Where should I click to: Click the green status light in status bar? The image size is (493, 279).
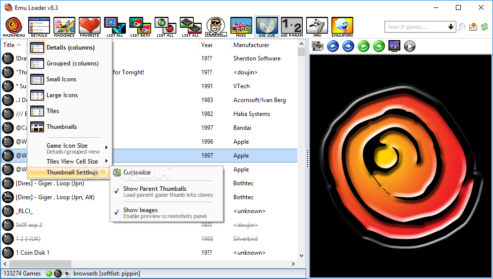point(49,274)
